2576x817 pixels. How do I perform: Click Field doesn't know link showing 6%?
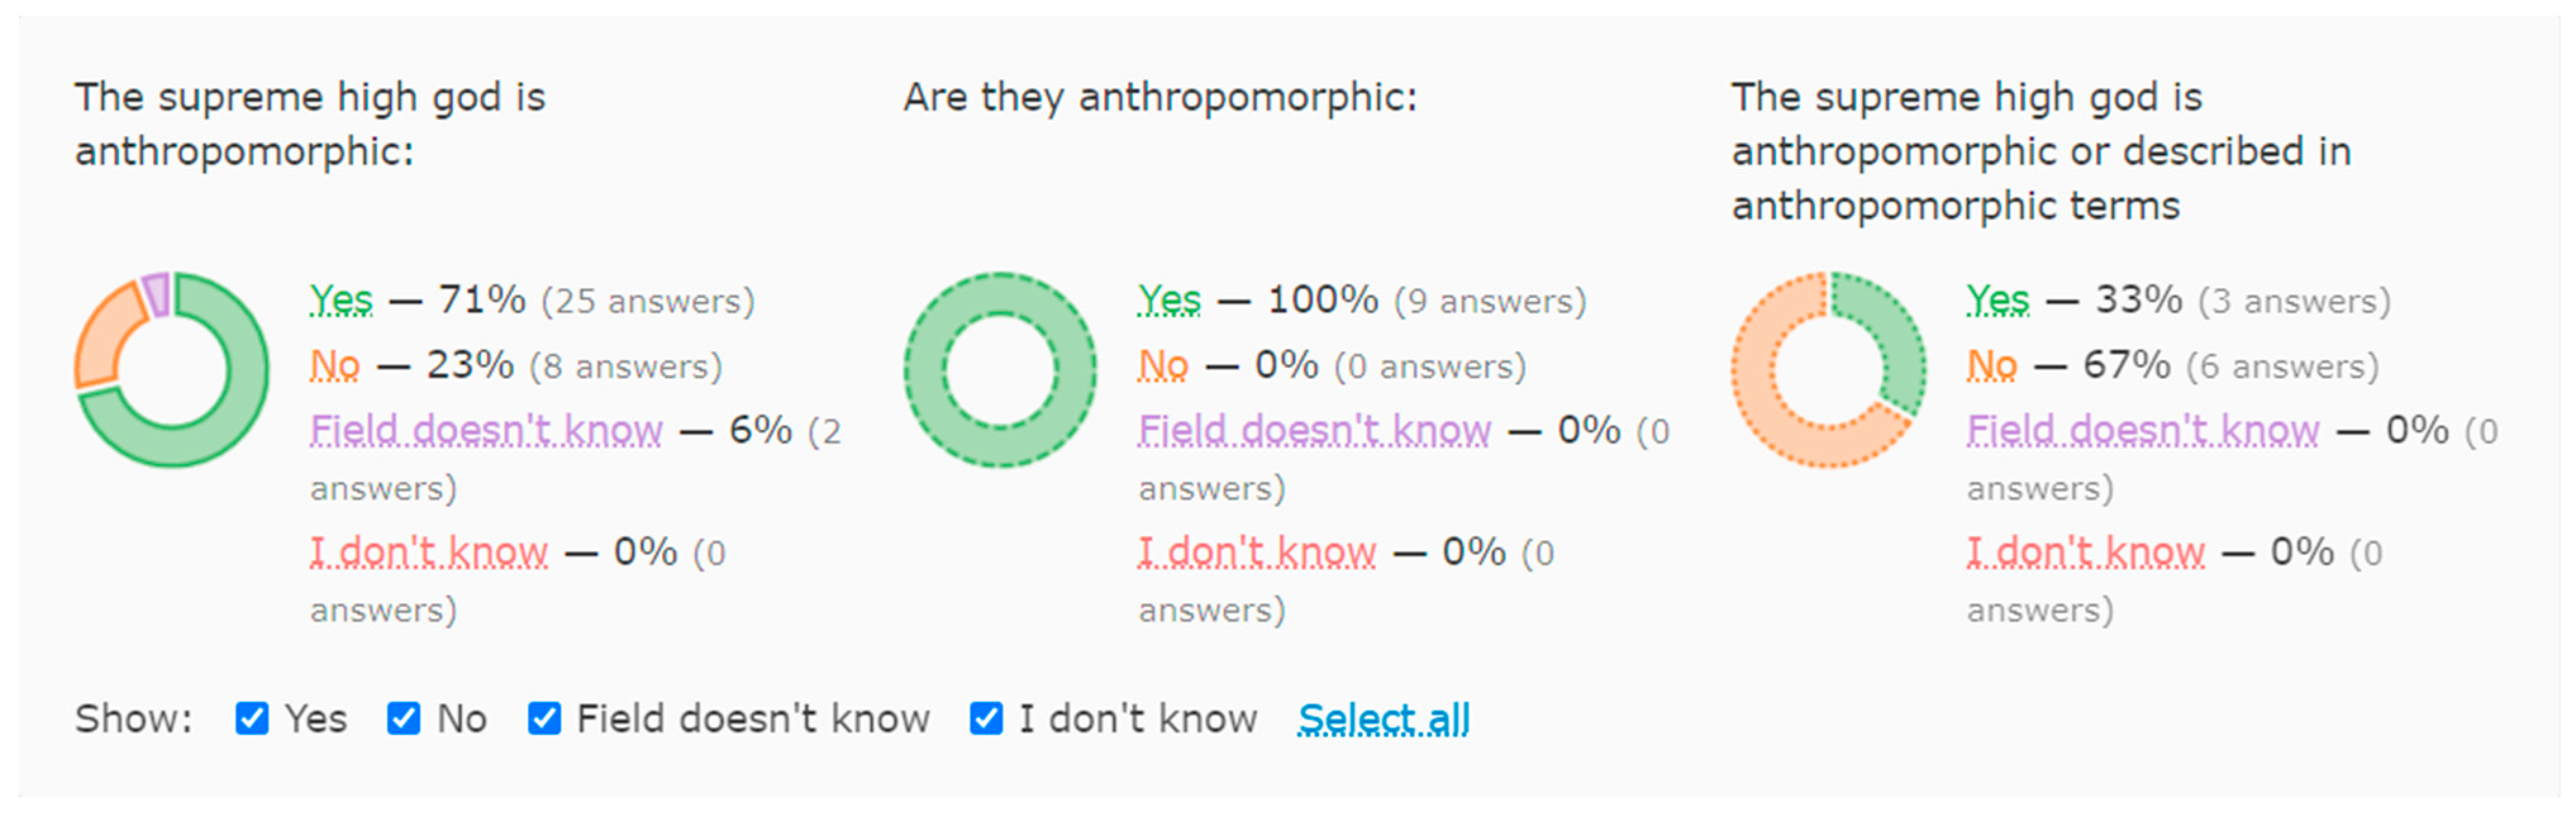(486, 431)
